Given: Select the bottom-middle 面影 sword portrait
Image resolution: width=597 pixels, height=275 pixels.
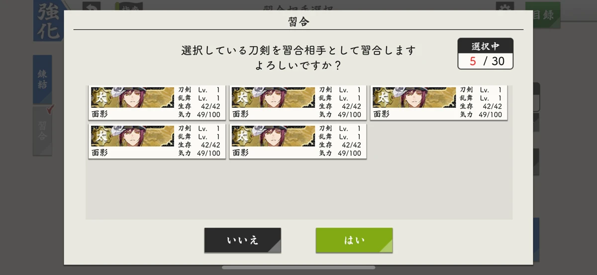Looking at the screenshot, I should coord(274,137).
